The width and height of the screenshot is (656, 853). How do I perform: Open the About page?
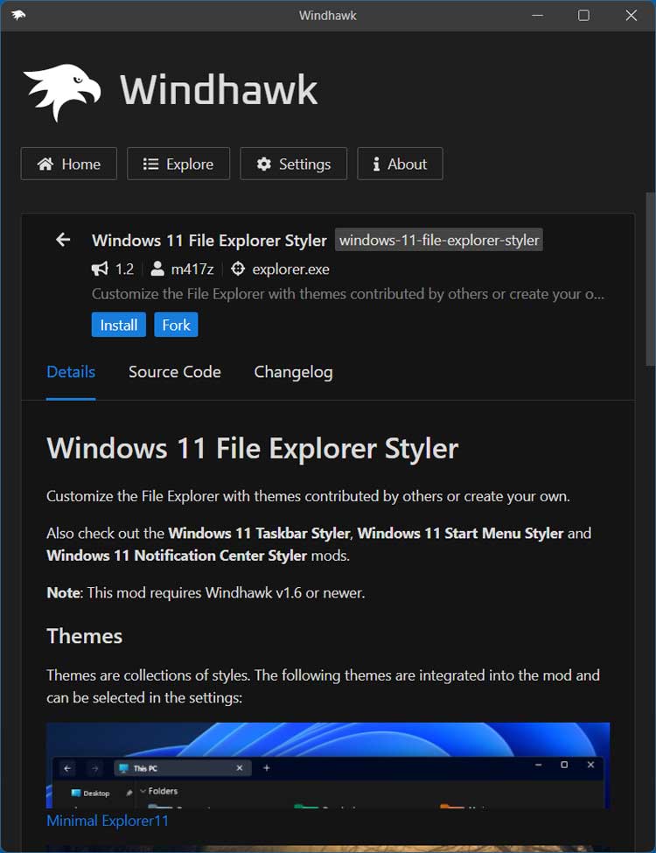coord(400,164)
